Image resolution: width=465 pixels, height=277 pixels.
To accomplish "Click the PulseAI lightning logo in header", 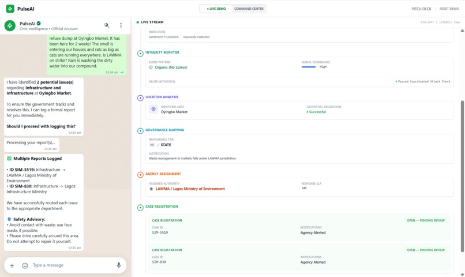I will (10, 9).
